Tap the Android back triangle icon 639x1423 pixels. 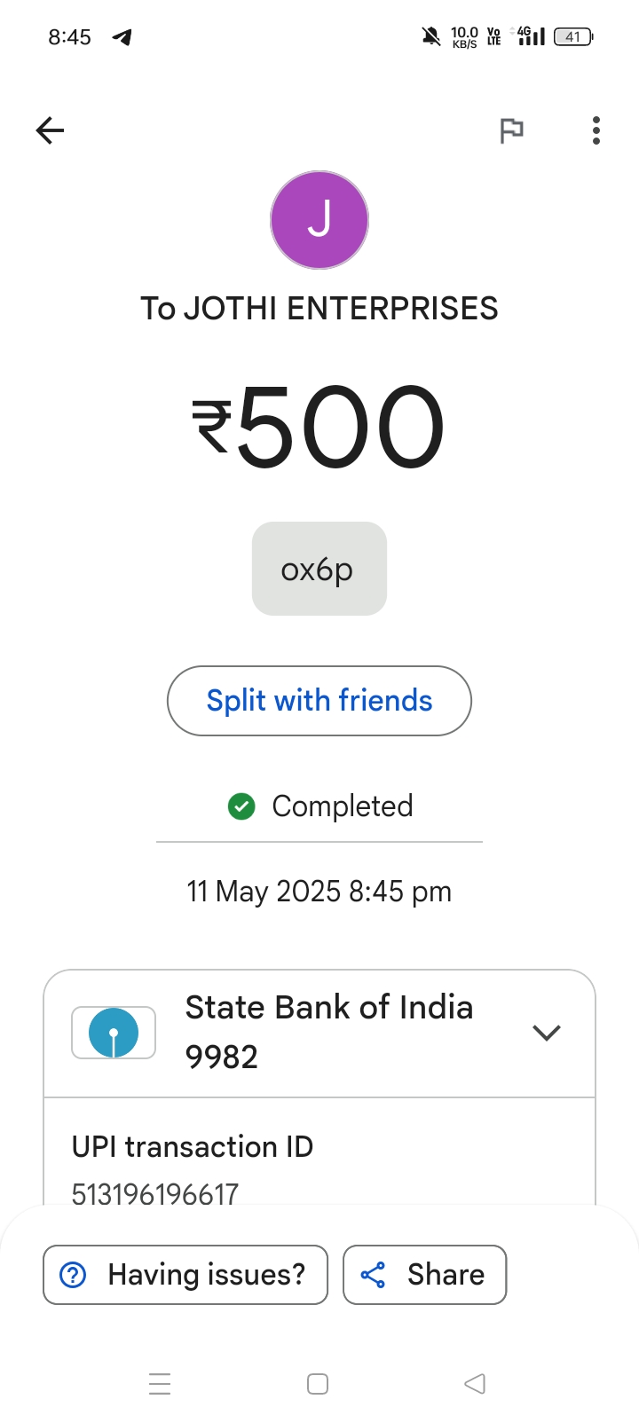tap(475, 1384)
